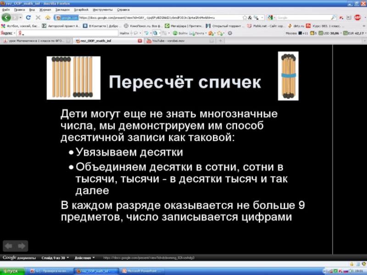Click the Yandex page translate icon
Viewport: 367px width, 275px height.
point(156,33)
